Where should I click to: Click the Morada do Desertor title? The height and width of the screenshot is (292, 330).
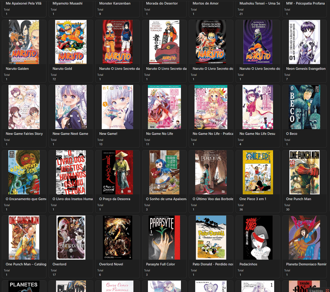(x=162, y=3)
